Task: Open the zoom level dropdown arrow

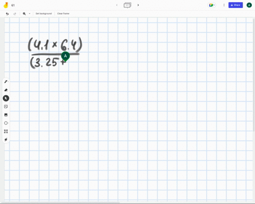Action: click(30, 14)
